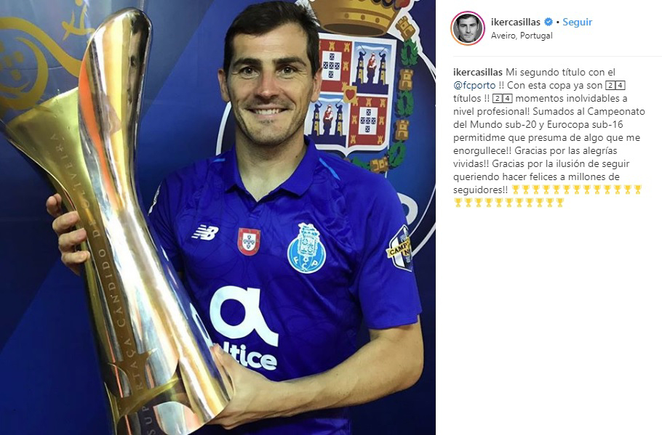Click the New Balance logo on jersey
Viewport: 662px width, 435px height.
205,232
